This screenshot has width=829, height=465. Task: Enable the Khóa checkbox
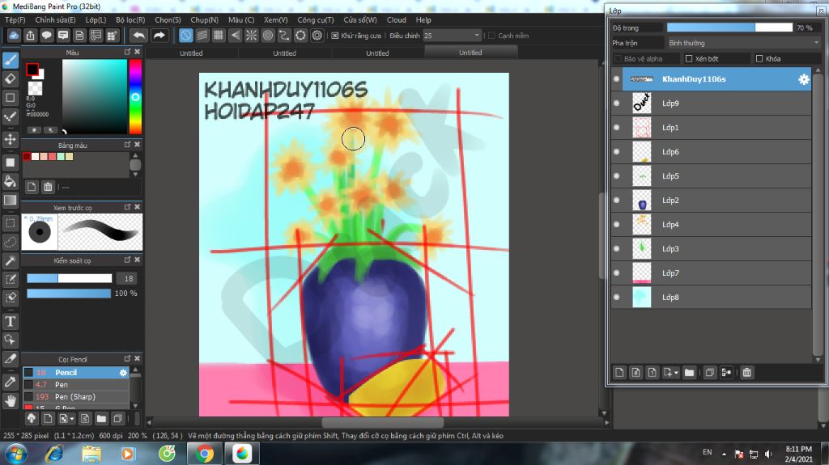click(x=759, y=59)
